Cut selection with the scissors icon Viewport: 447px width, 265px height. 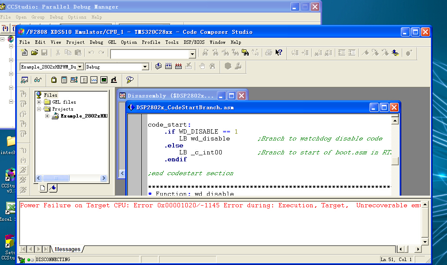[x=58, y=52]
